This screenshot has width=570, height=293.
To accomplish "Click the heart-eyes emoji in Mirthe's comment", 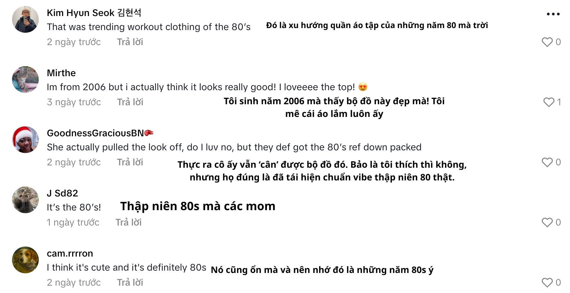I will [364, 87].
